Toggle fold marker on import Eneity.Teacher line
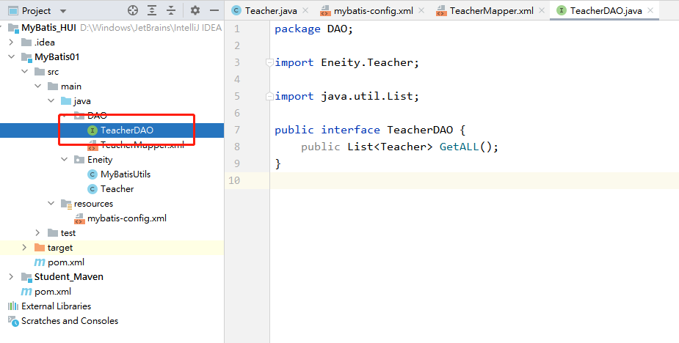 pyautogui.click(x=269, y=63)
